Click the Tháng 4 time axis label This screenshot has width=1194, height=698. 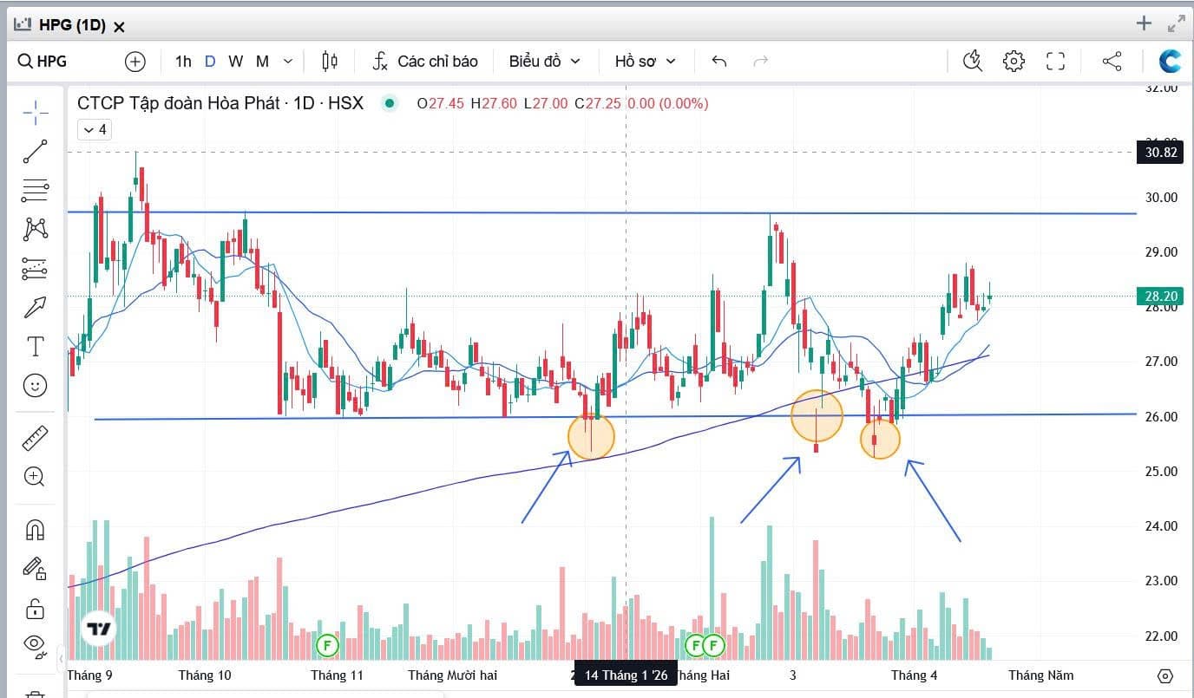tap(915, 675)
